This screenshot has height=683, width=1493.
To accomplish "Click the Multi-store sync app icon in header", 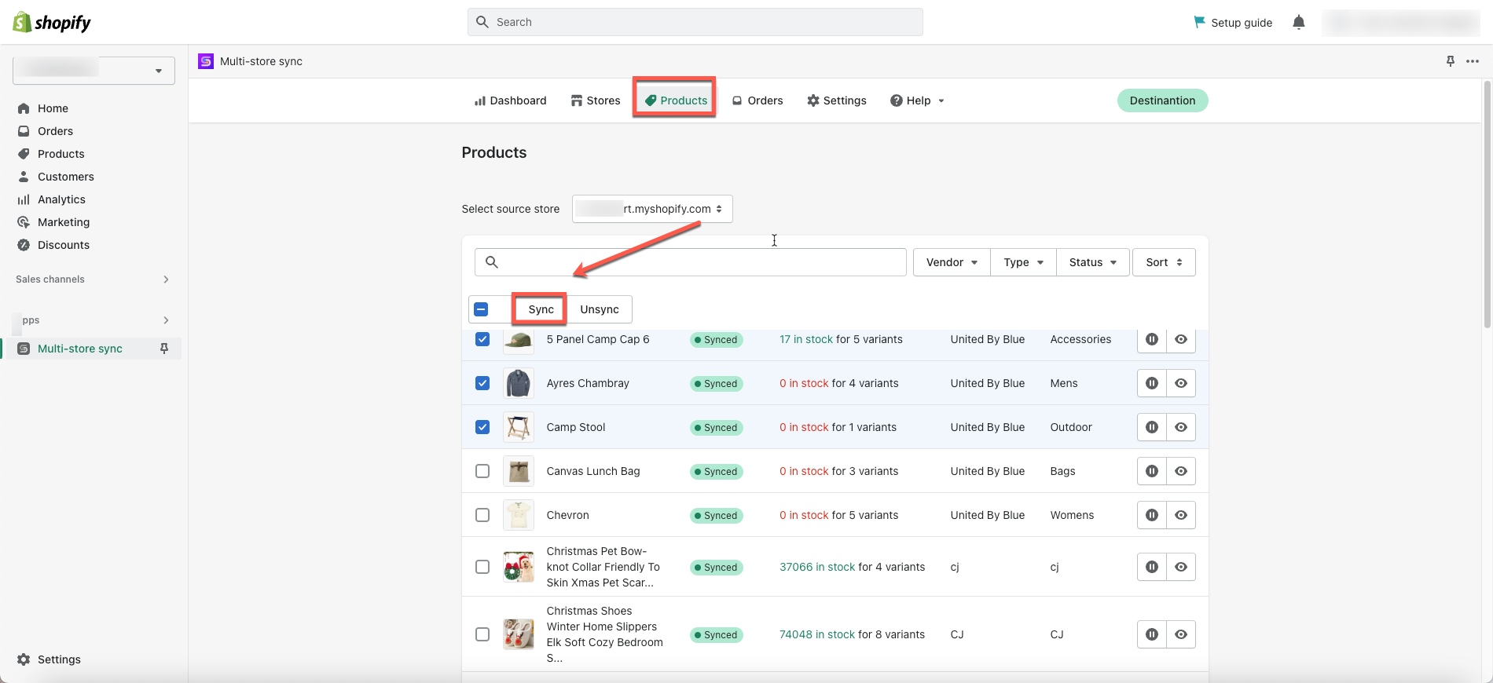I will 206,61.
